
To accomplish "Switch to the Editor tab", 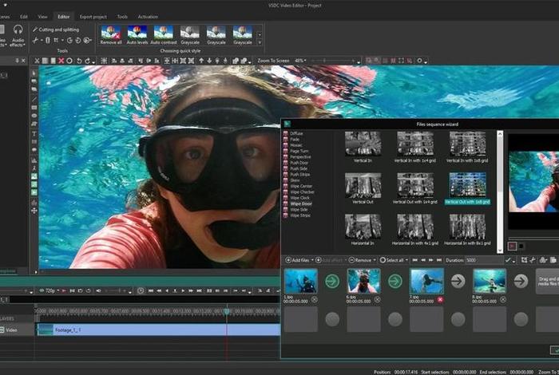I will click(63, 17).
